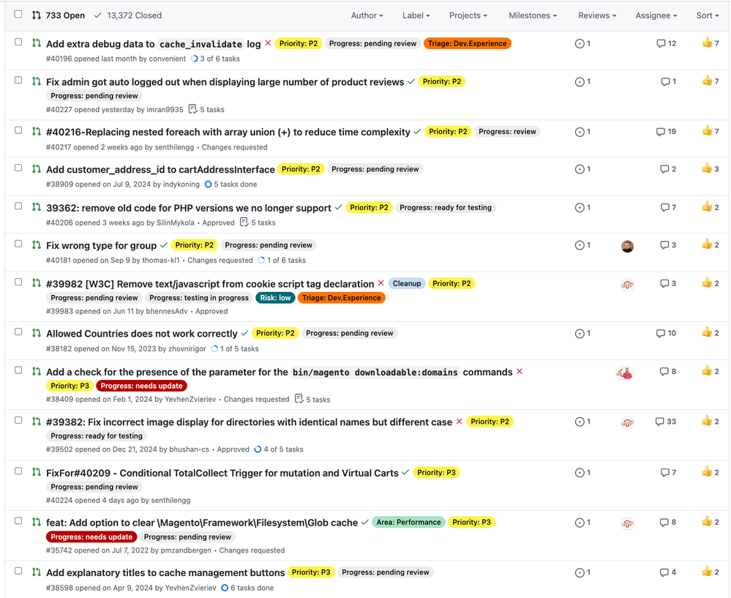This screenshot has height=598, width=731.
Task: Tick the checkbox for the explanatory titles PR
Action: pyautogui.click(x=18, y=571)
